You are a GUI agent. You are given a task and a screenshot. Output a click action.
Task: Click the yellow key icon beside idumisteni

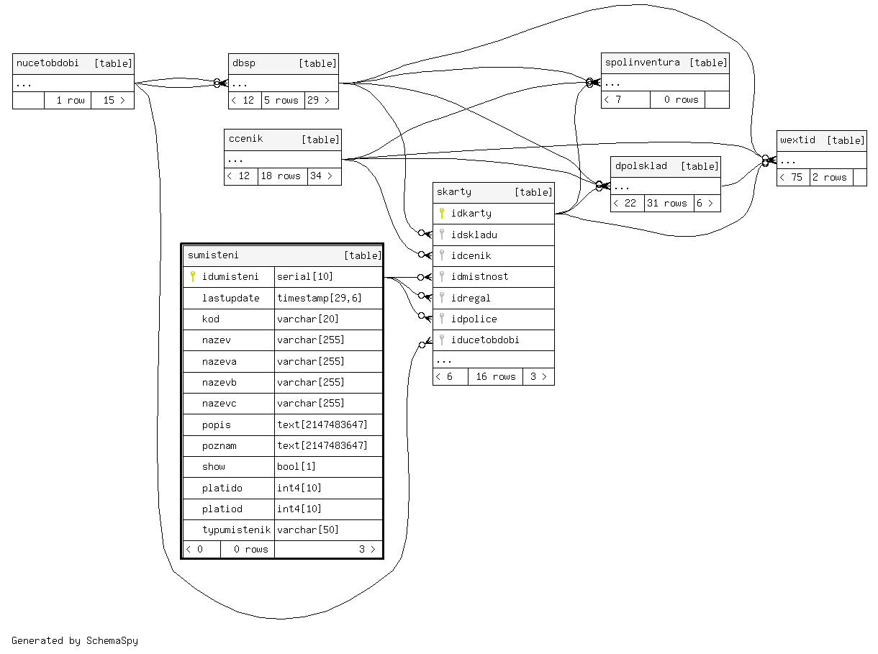(193, 276)
